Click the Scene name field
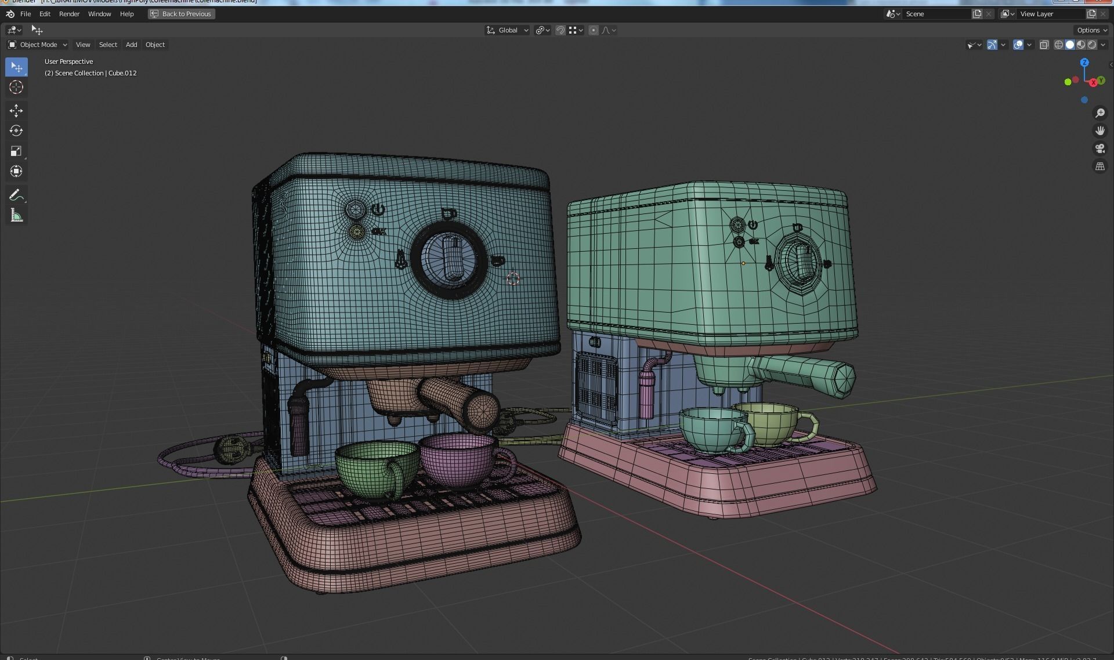 coord(936,14)
